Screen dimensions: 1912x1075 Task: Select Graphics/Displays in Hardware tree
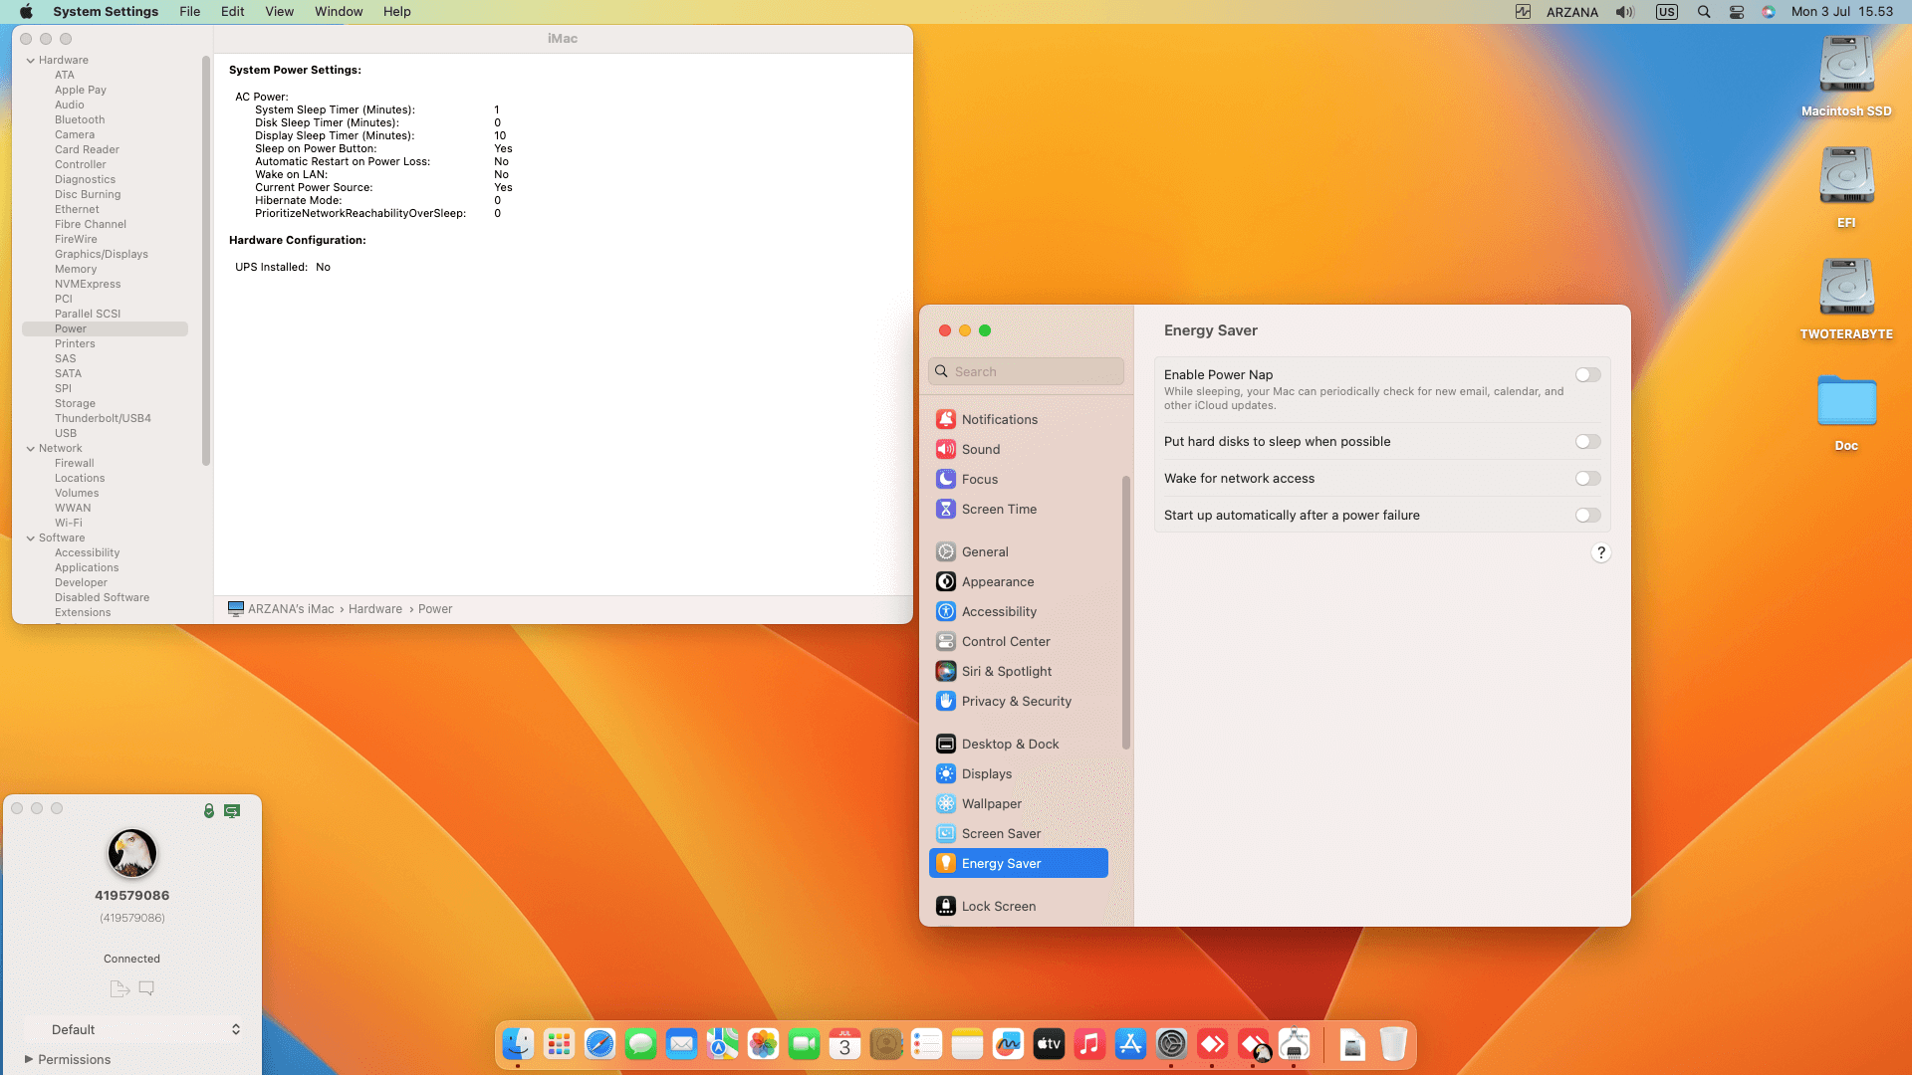[102, 254]
